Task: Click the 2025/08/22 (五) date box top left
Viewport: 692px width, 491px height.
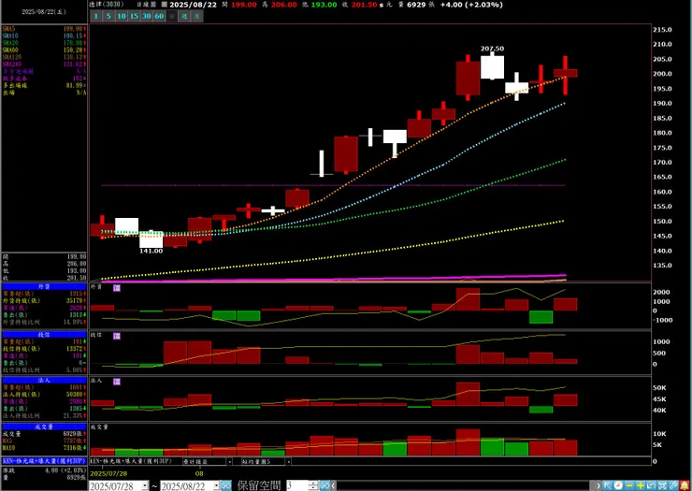Action: (x=44, y=12)
